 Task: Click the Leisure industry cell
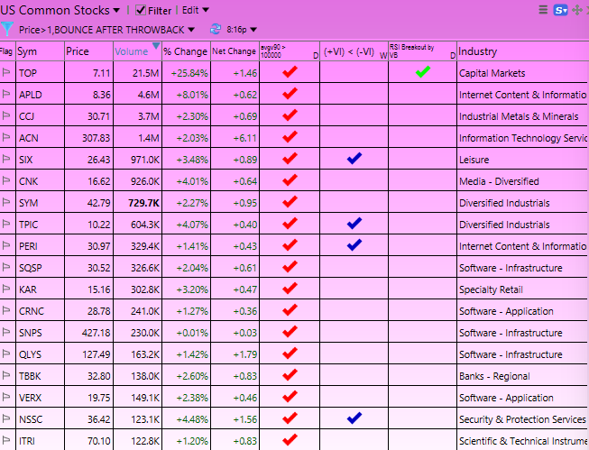tap(523, 160)
